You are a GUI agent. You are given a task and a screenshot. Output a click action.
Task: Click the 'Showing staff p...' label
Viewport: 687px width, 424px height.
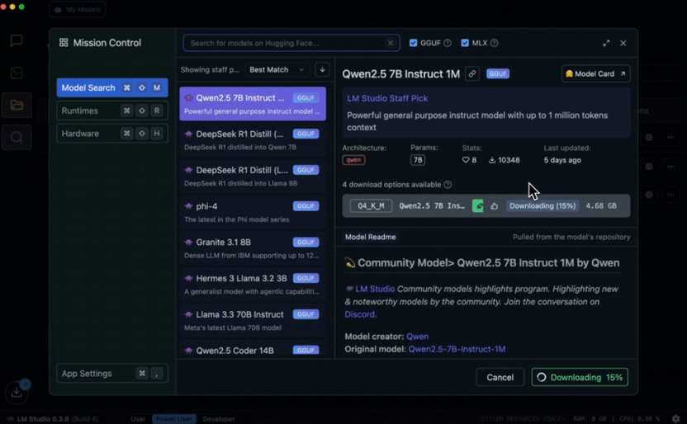tap(210, 69)
